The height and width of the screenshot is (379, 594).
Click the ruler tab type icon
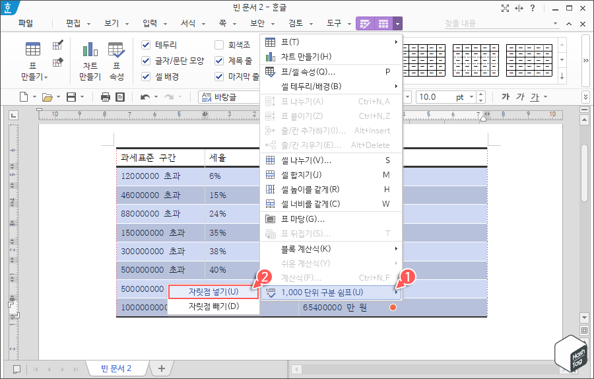[x=13, y=115]
